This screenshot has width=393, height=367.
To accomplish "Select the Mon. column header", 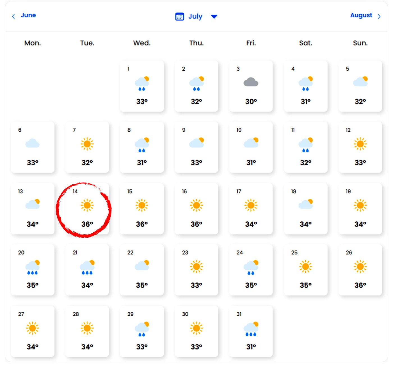I will (x=32, y=43).
